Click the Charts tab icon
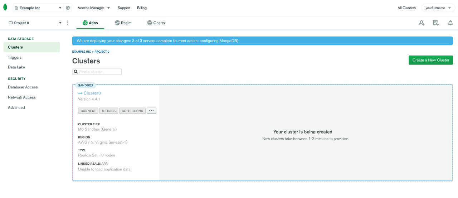 coord(150,23)
